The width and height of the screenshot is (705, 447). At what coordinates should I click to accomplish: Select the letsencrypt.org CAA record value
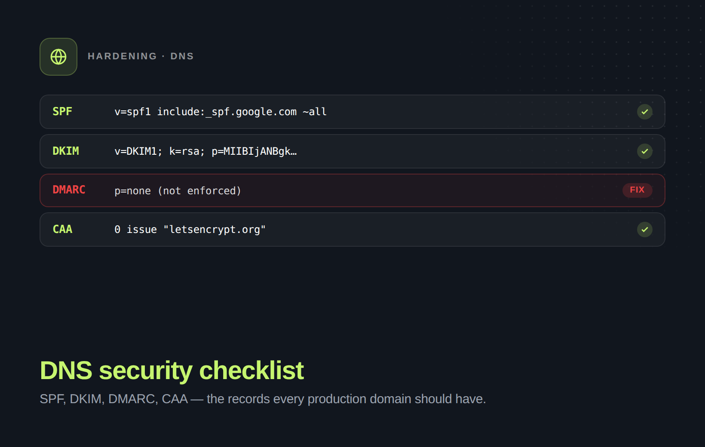point(190,229)
